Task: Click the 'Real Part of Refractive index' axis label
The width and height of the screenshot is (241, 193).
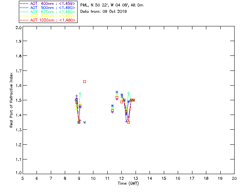Action: pyautogui.click(x=11, y=100)
